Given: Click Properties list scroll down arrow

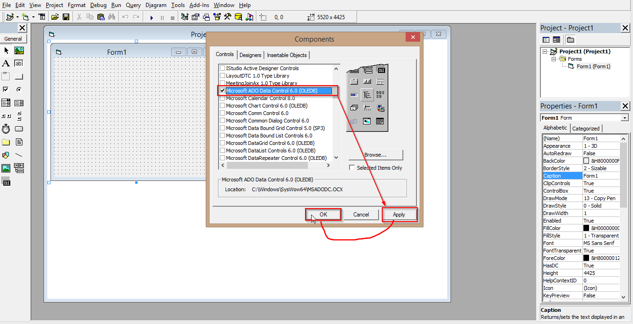Looking at the screenshot, I should point(624,296).
